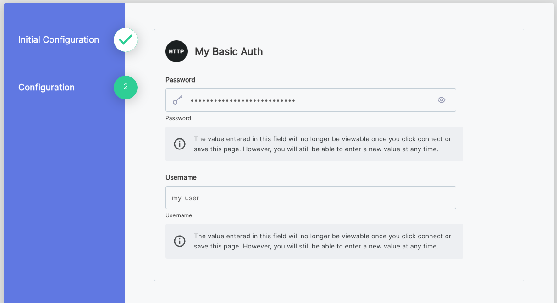
Task: Click the small Password helper text under the field
Action: (178, 118)
